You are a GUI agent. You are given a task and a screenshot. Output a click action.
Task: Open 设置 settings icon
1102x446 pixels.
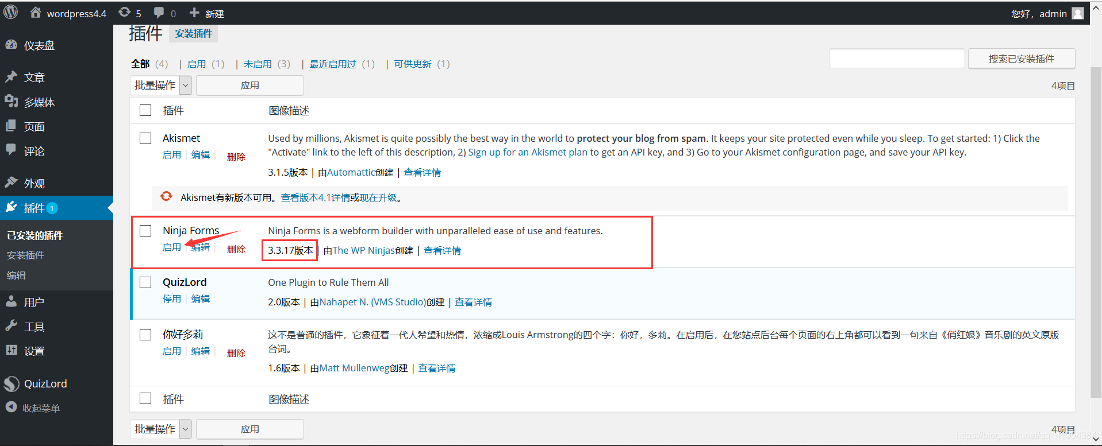11,350
